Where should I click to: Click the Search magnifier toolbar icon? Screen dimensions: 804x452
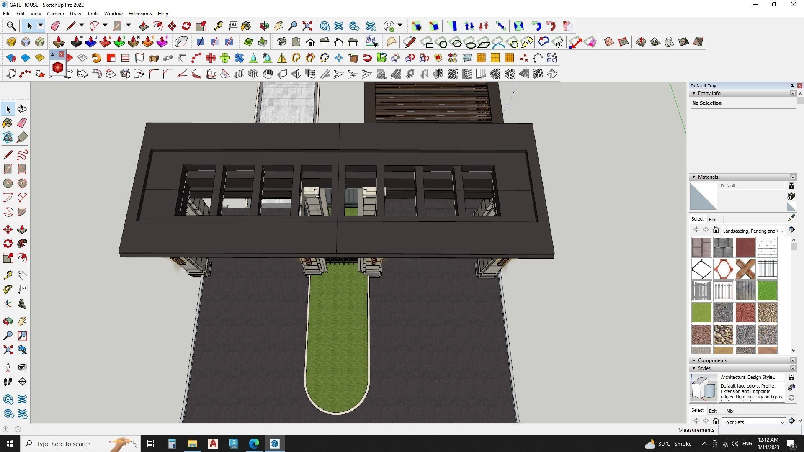11,26
